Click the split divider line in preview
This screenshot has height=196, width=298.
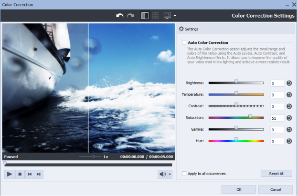(88, 88)
